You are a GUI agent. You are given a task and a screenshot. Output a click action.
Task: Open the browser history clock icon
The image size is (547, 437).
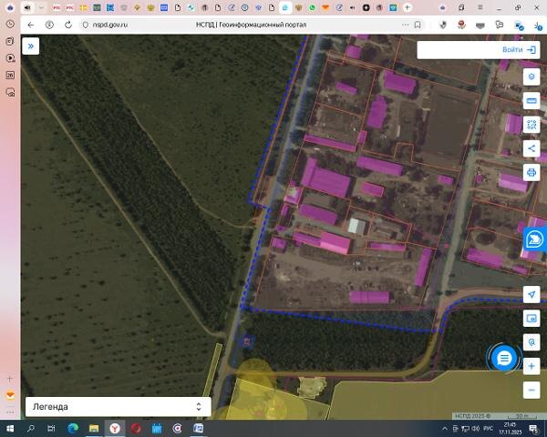pyautogui.click(x=10, y=24)
